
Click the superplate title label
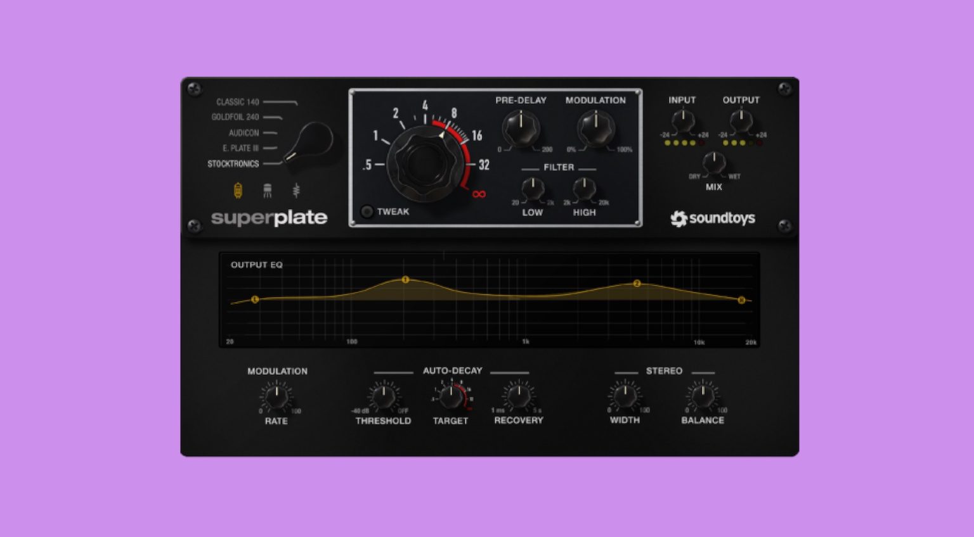click(x=269, y=217)
